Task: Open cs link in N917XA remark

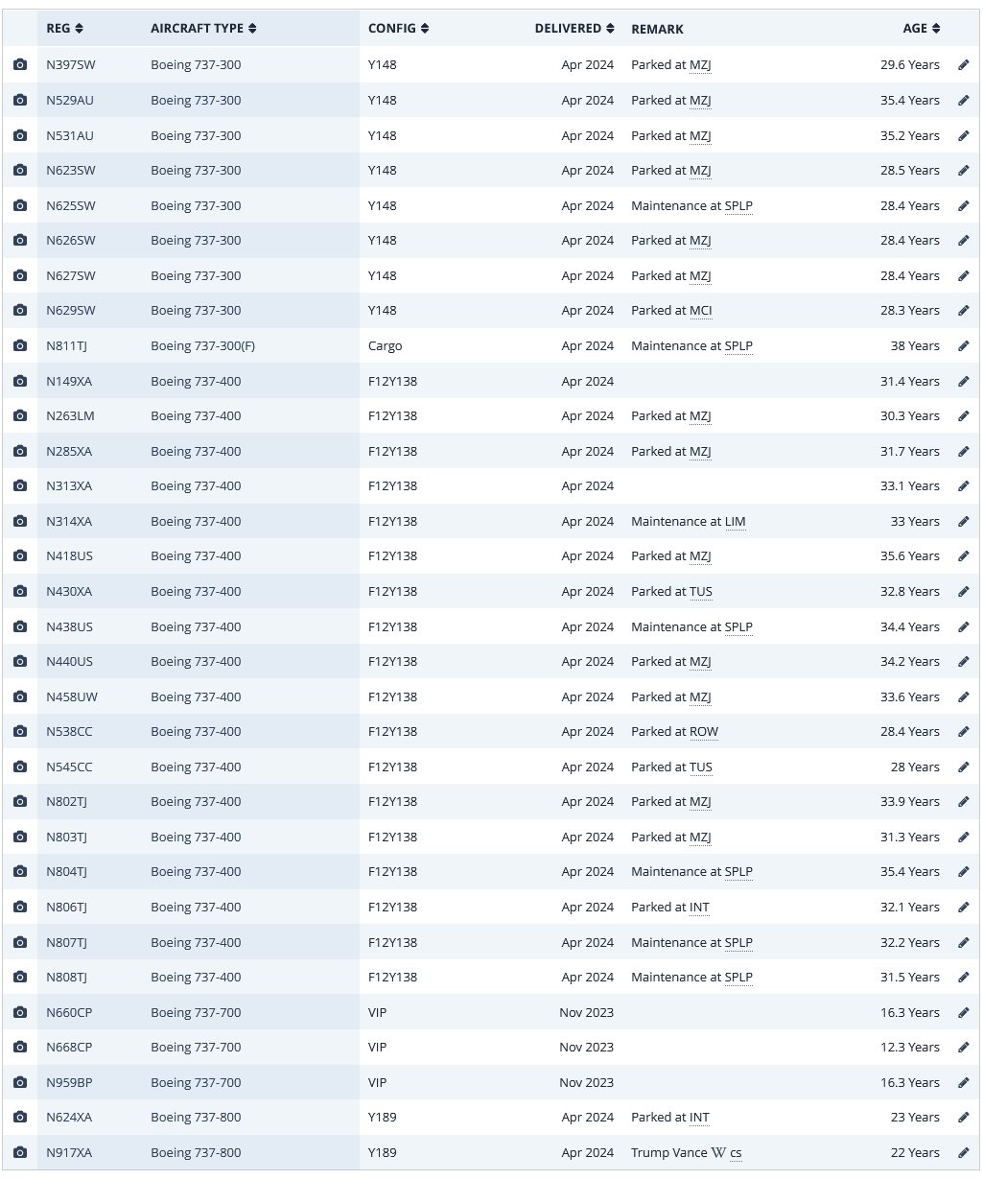Action: (x=736, y=1152)
